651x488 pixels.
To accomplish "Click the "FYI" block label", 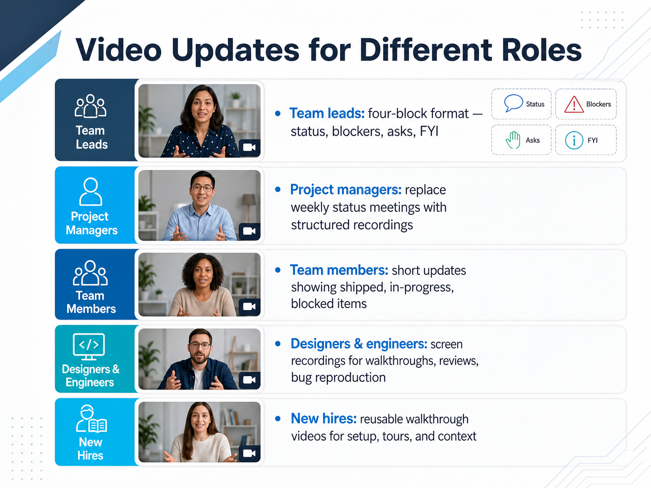I will (592, 140).
